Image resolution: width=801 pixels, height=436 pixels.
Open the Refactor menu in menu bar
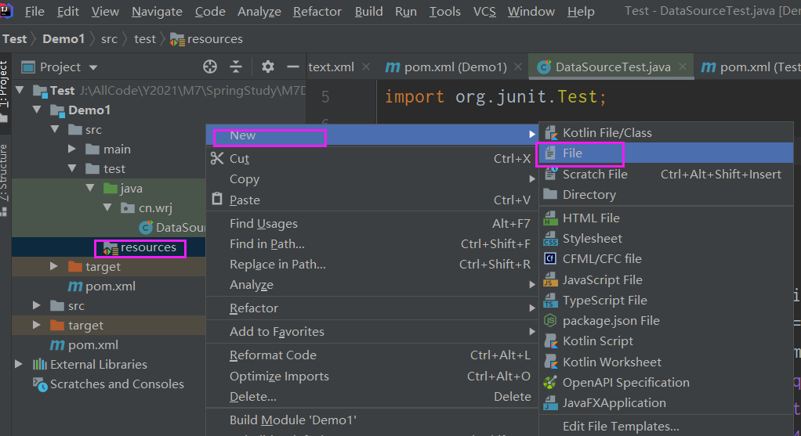click(317, 11)
